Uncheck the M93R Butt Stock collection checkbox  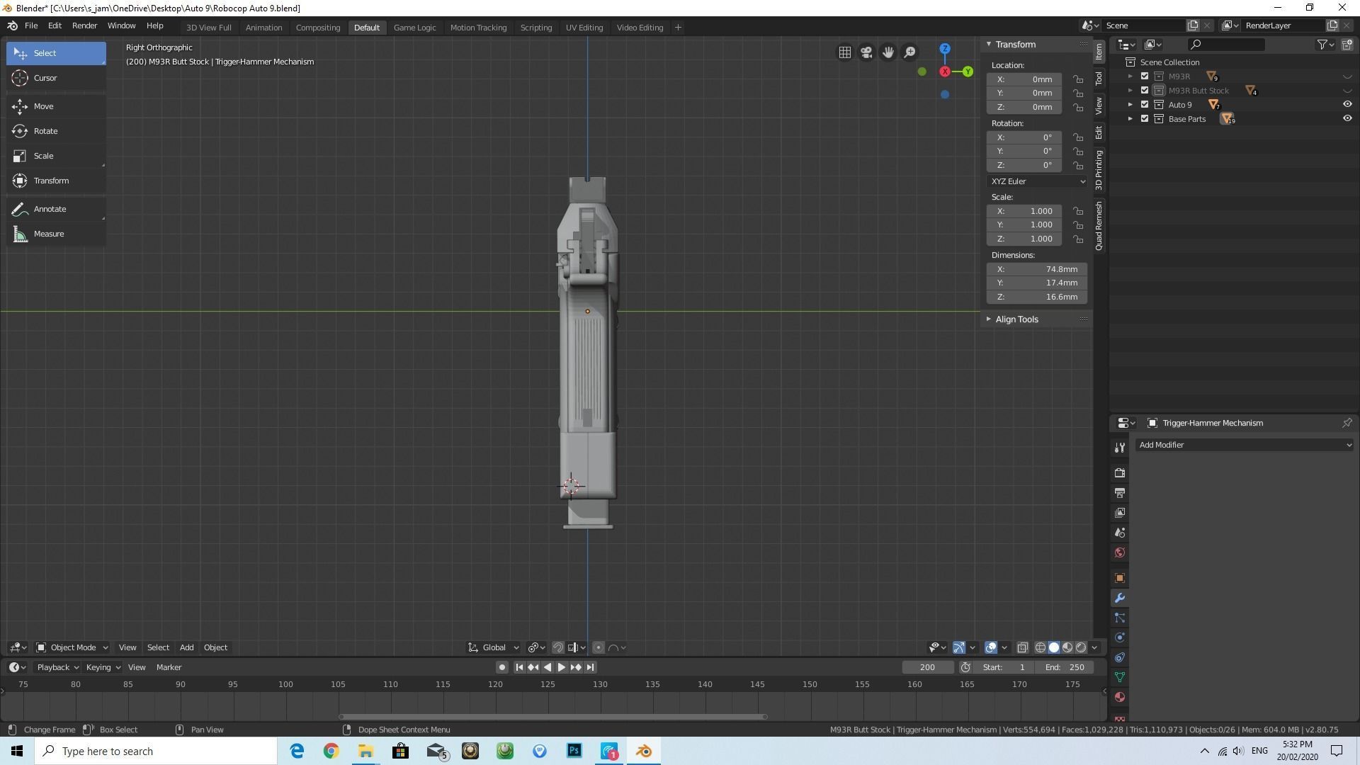click(1145, 91)
